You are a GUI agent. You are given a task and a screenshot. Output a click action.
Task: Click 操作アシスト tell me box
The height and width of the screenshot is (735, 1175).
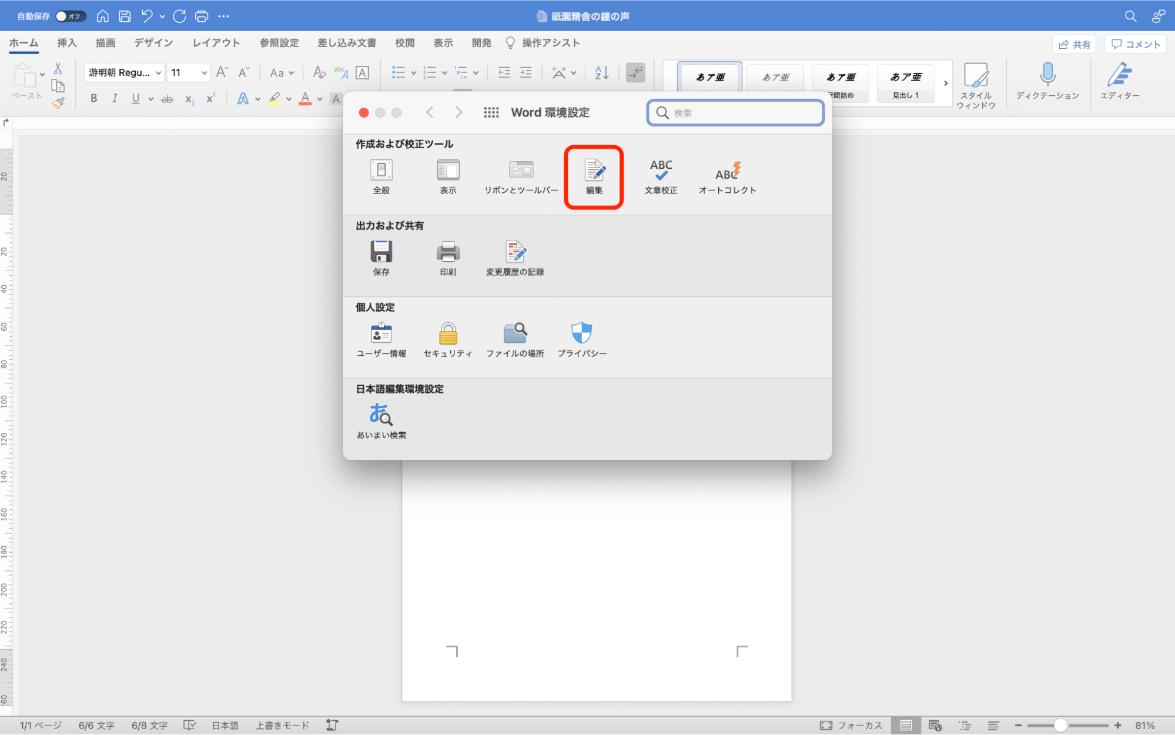coord(543,43)
